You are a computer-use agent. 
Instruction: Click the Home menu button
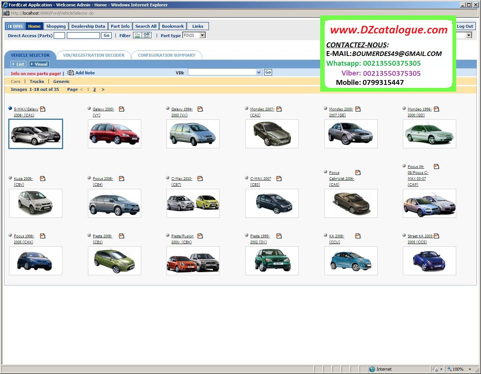point(34,26)
